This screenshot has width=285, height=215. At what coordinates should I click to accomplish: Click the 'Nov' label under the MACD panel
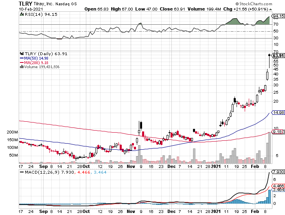(x=131, y=211)
